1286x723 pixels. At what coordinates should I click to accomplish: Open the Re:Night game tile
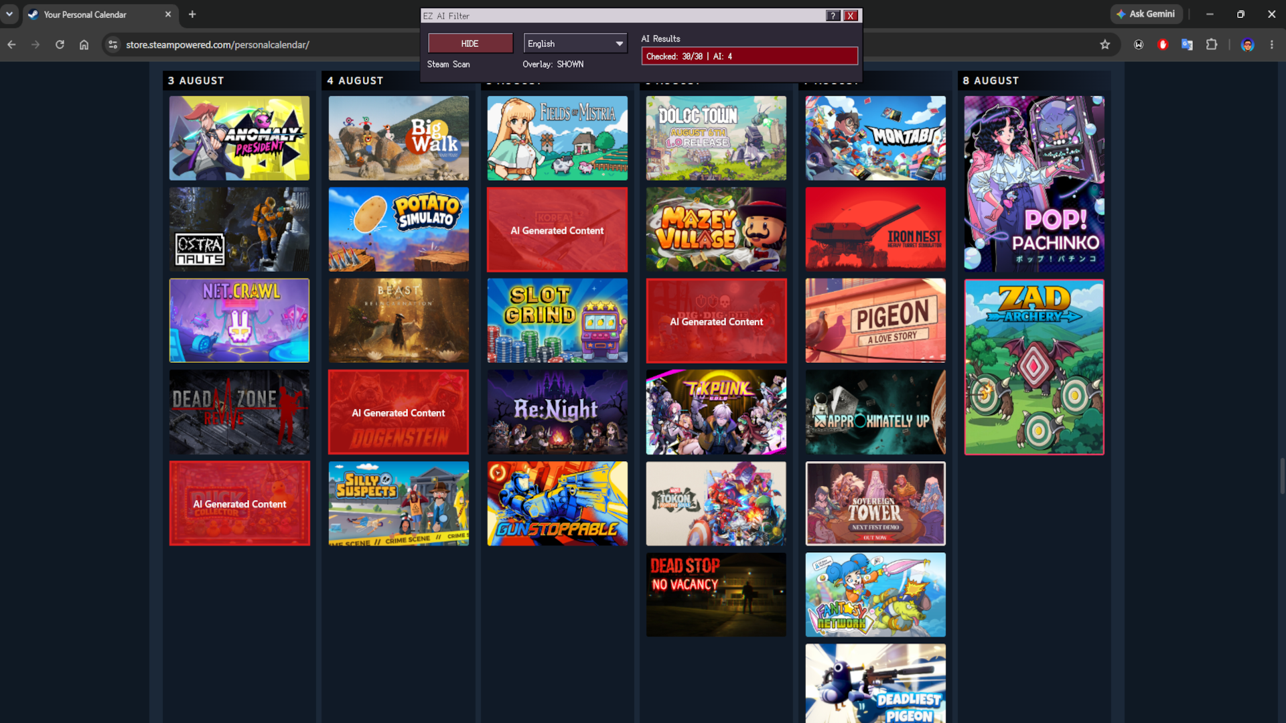point(557,412)
